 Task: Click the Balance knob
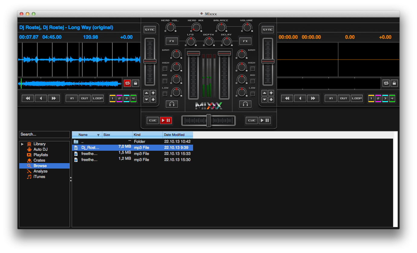point(222,28)
